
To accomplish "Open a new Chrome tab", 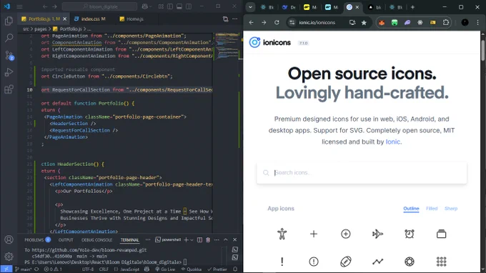I will [412, 7].
